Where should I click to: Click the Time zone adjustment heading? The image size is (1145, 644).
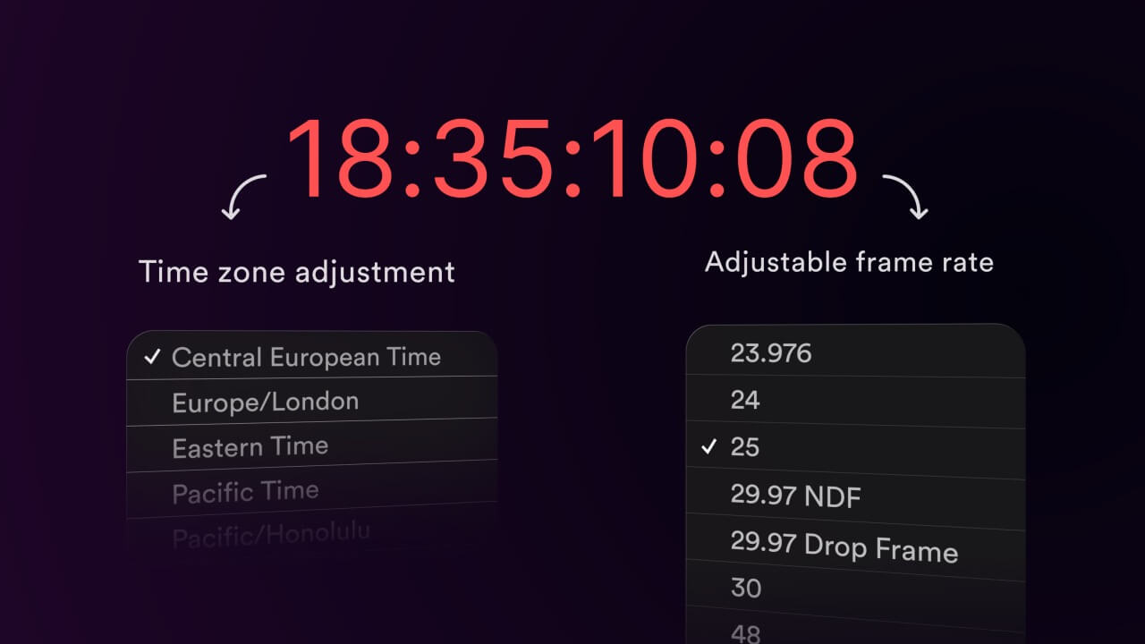(x=297, y=271)
